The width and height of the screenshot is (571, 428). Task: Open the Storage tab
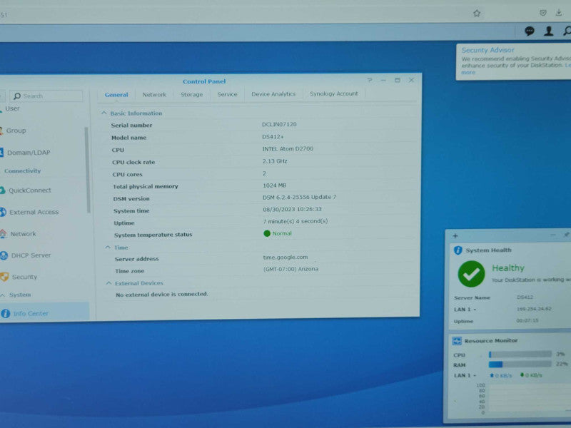tap(191, 94)
